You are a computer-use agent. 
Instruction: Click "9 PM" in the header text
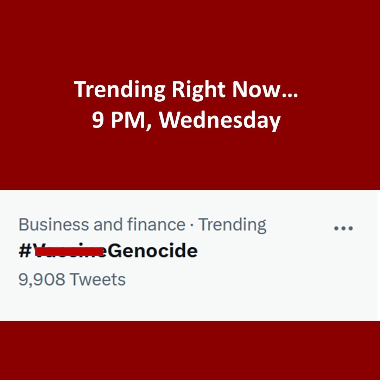tap(119, 120)
